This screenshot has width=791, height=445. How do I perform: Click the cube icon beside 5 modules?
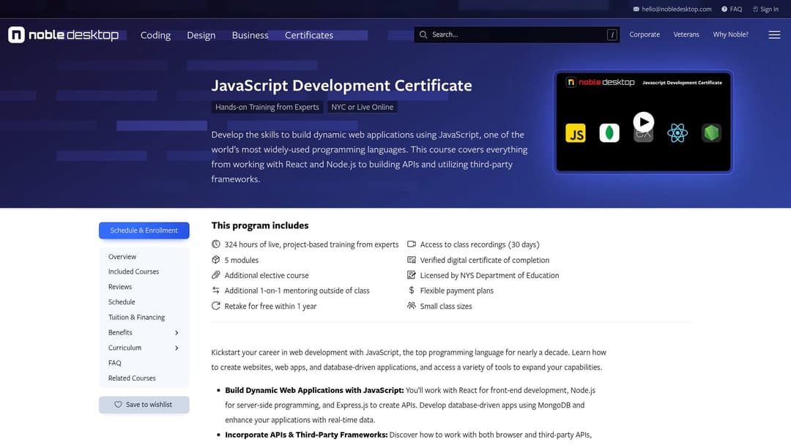tap(216, 260)
